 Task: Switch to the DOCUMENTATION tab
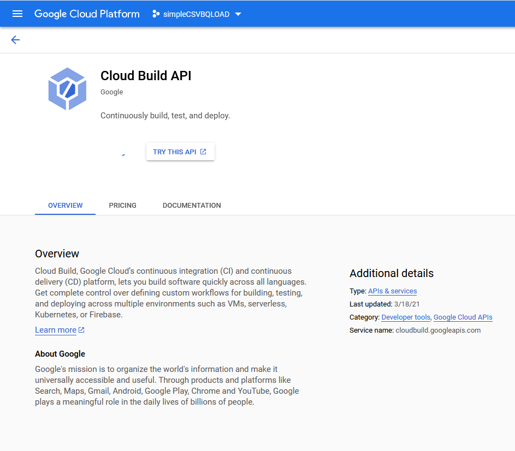coord(192,206)
